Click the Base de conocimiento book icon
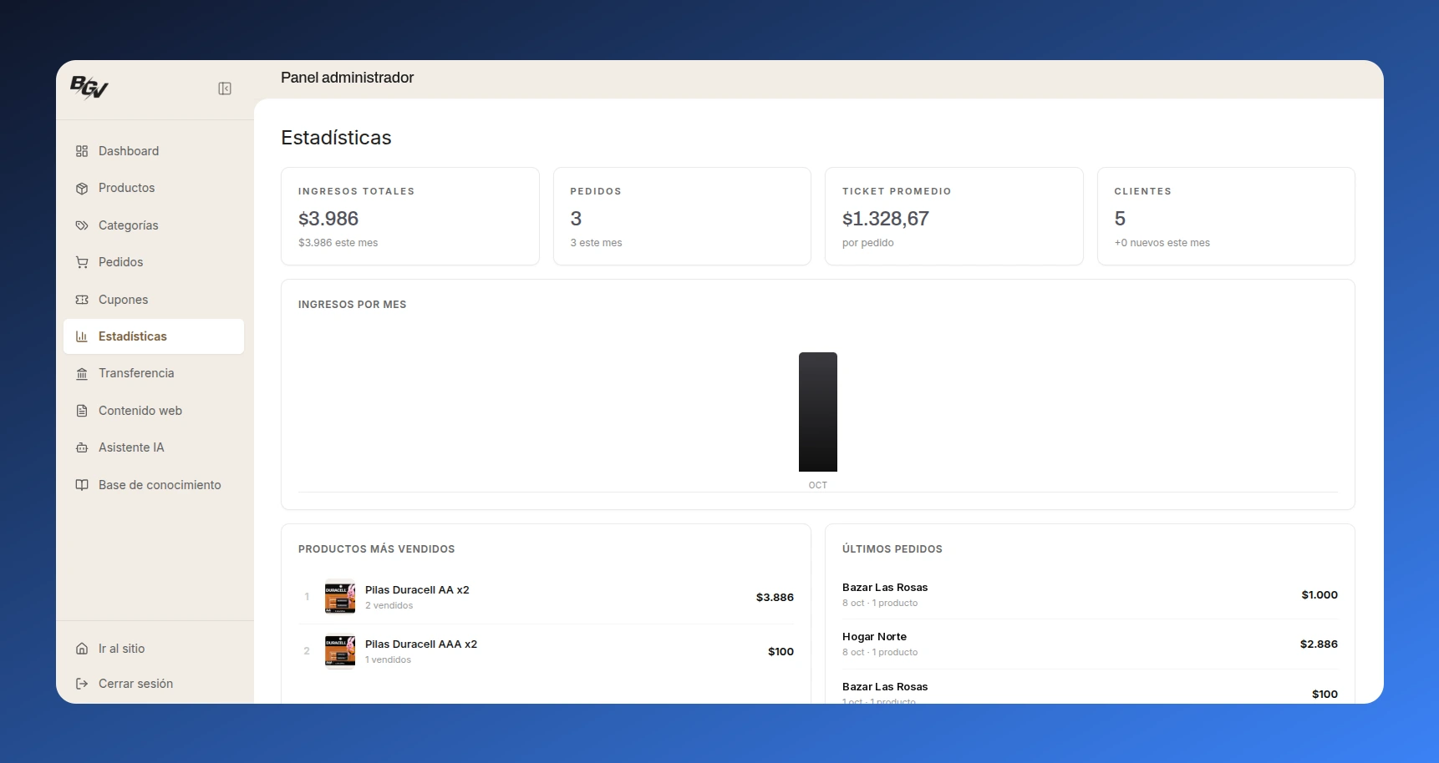Viewport: 1439px width, 763px height. click(x=82, y=485)
